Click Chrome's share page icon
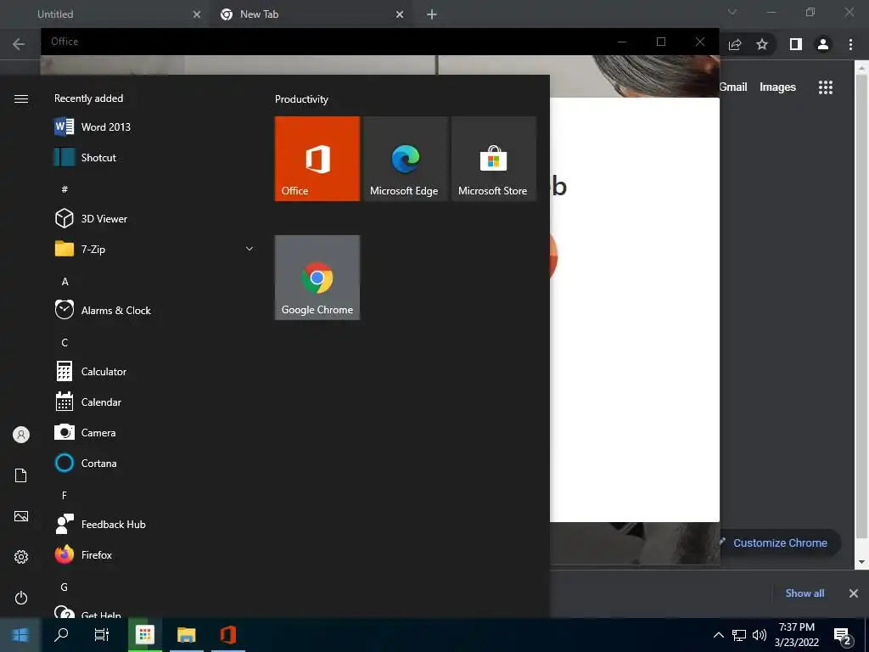Image resolution: width=869 pixels, height=652 pixels. [x=735, y=44]
